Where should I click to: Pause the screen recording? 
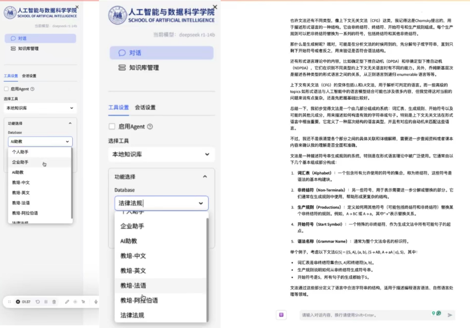tap(46, 301)
